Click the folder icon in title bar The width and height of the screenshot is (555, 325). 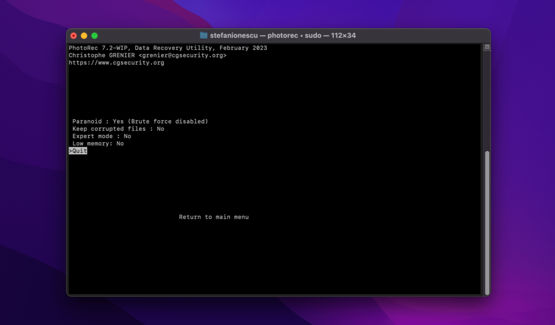[204, 35]
